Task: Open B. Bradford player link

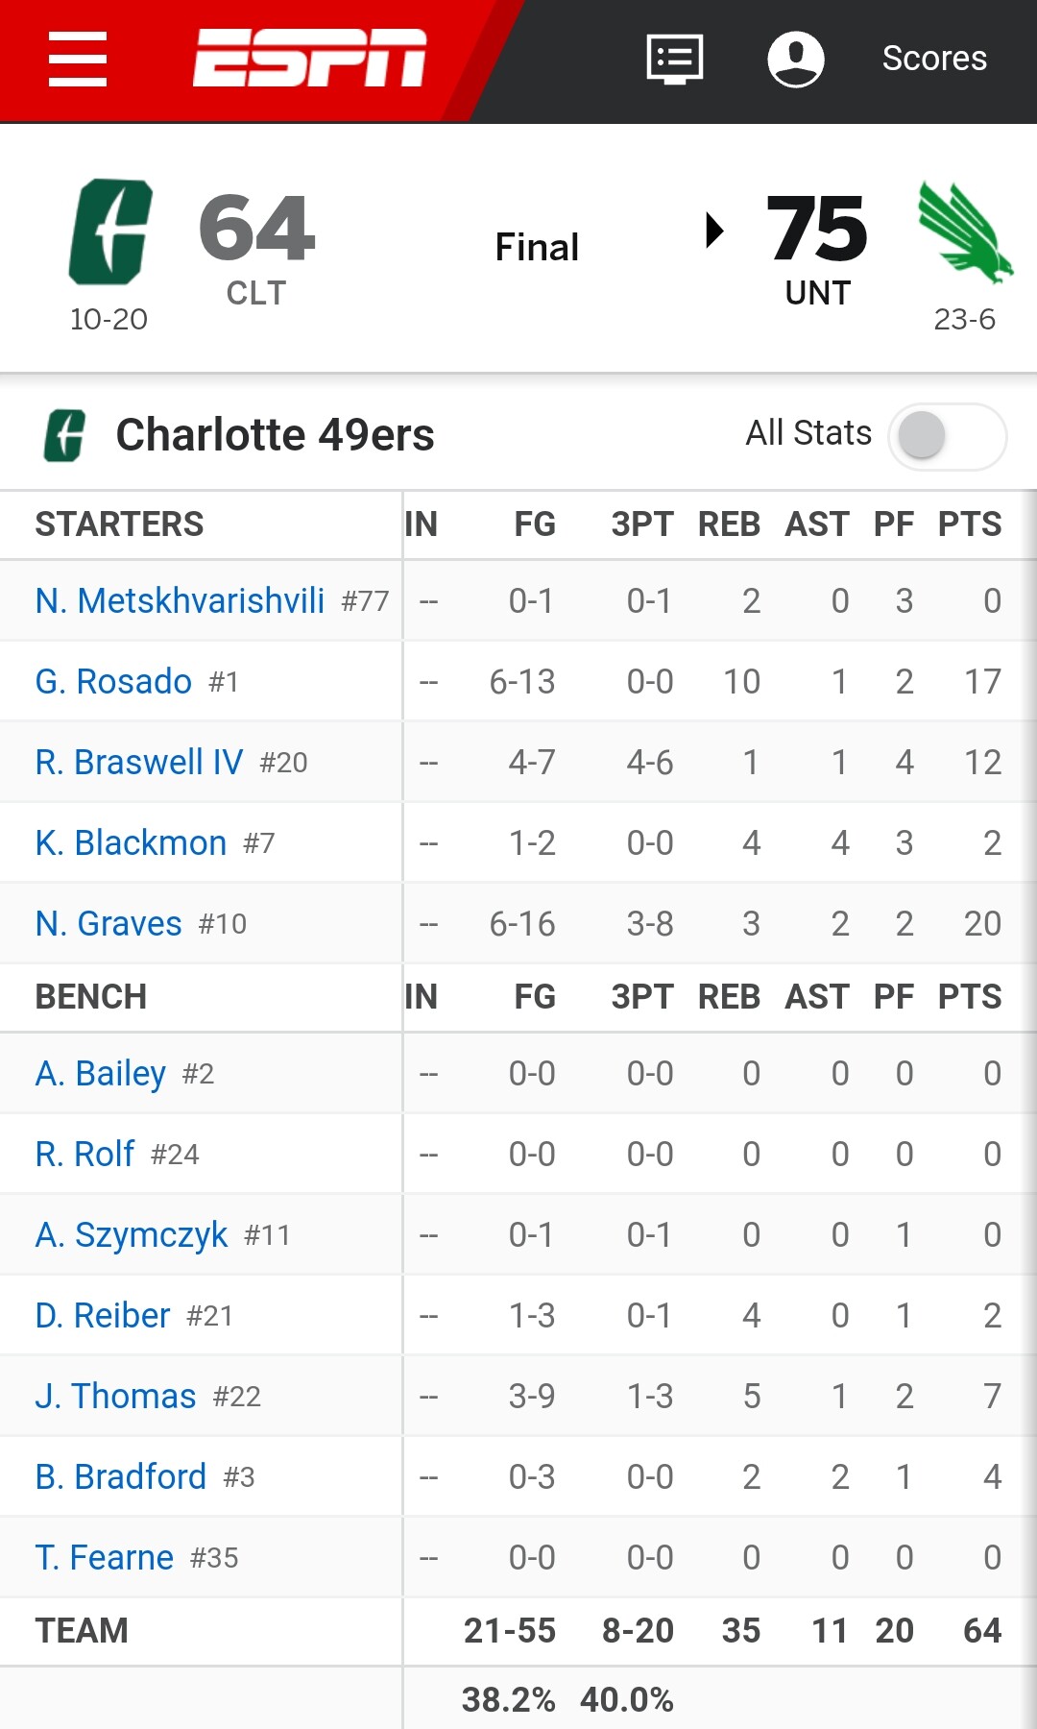Action: pos(121,1476)
